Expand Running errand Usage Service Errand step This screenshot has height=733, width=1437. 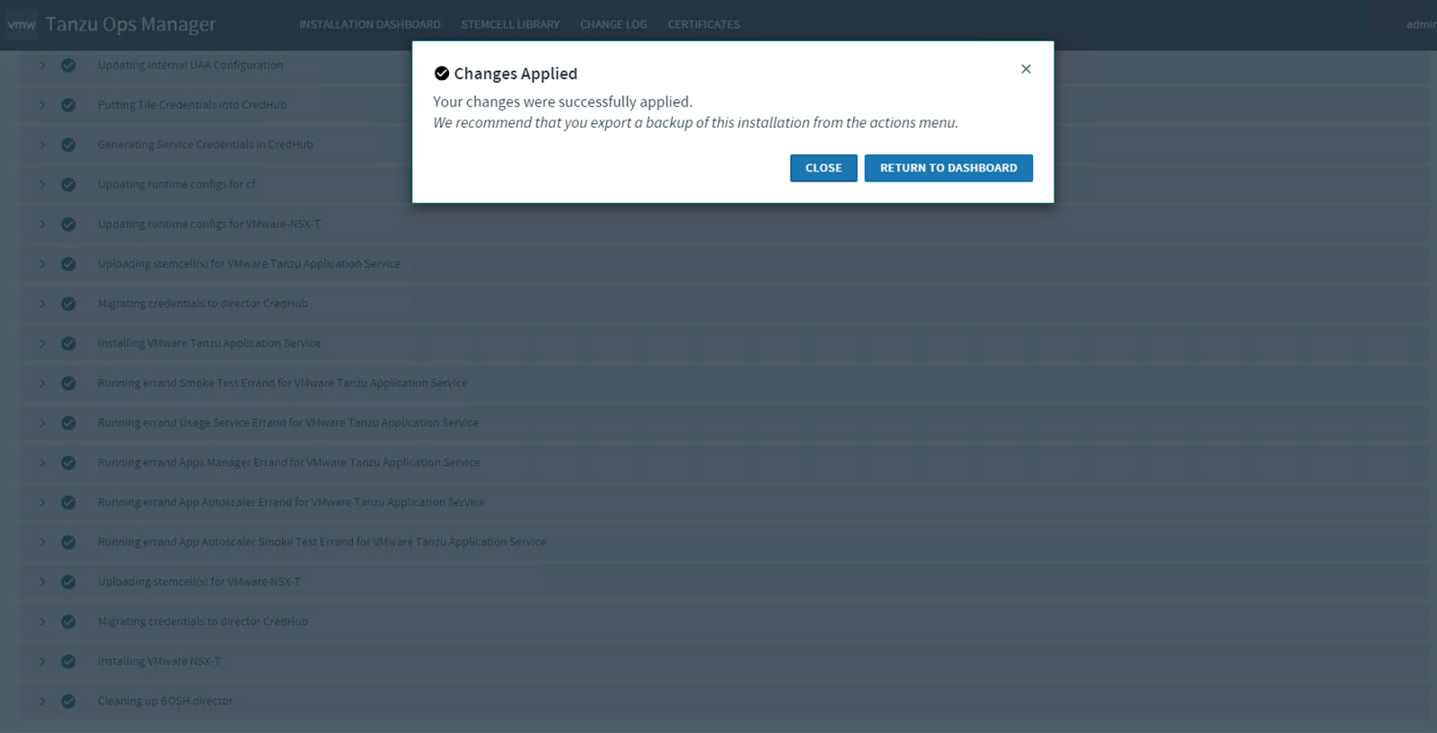coord(42,423)
